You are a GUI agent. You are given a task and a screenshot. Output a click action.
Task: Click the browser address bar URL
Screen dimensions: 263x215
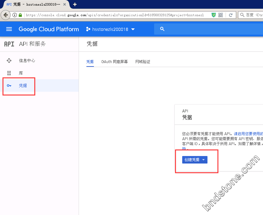coord(115,15)
